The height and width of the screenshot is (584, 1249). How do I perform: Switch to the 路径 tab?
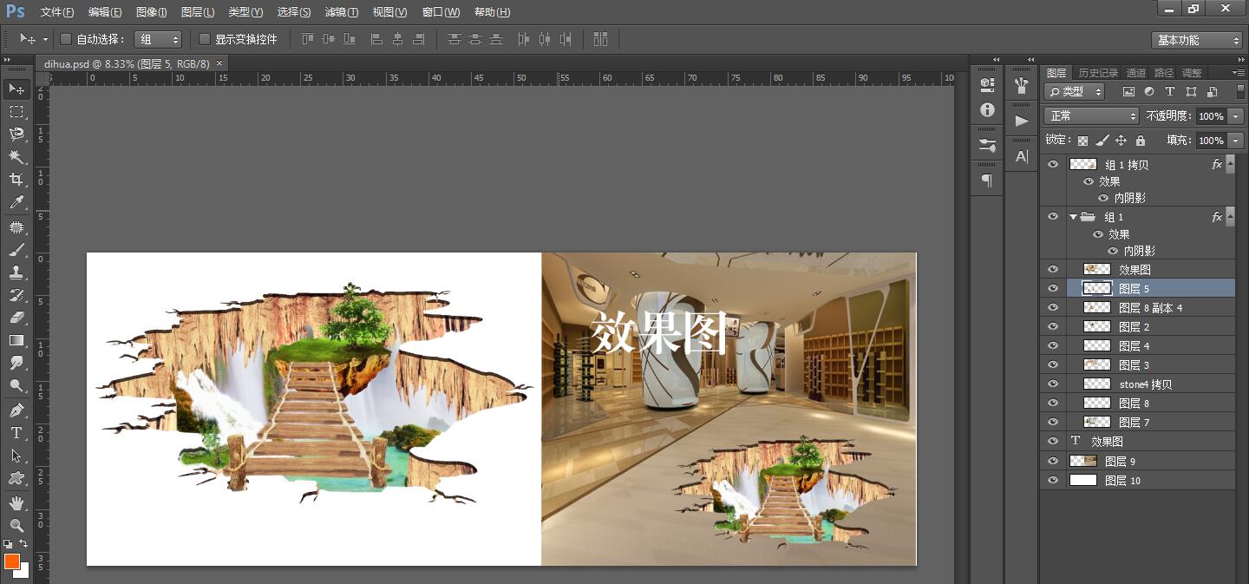[x=1164, y=73]
